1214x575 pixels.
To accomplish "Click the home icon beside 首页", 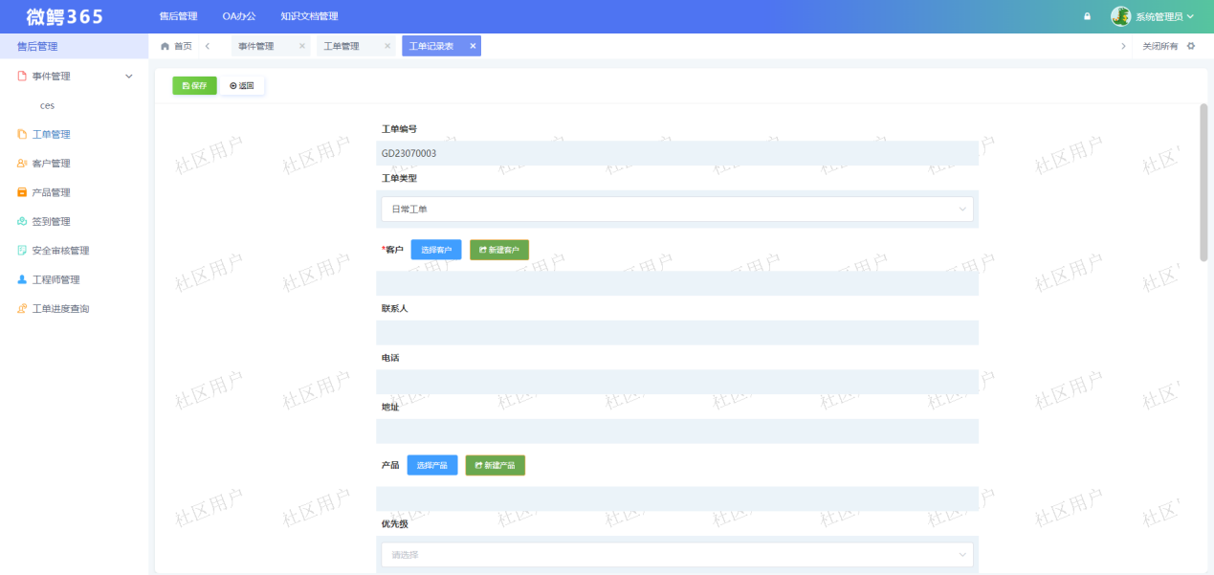I will 165,46.
